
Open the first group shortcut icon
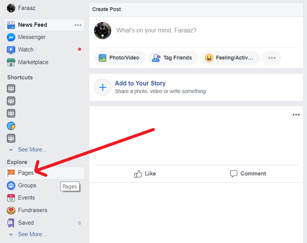point(11,89)
